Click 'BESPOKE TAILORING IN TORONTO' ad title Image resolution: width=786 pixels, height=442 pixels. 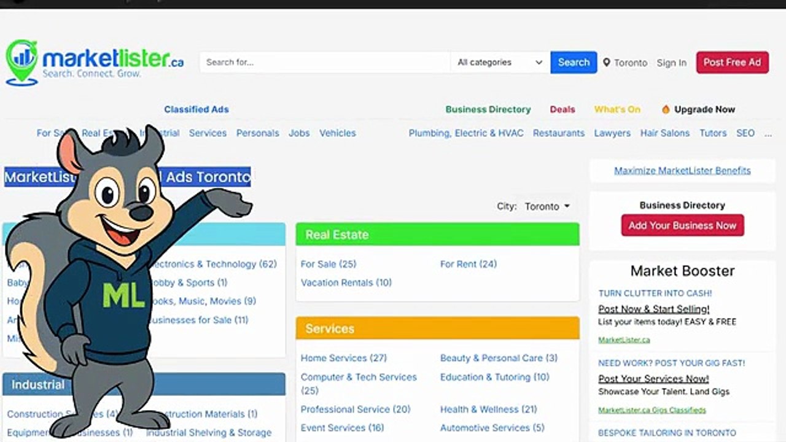coord(667,433)
